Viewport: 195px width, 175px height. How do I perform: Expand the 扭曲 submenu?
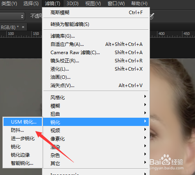click(96, 114)
